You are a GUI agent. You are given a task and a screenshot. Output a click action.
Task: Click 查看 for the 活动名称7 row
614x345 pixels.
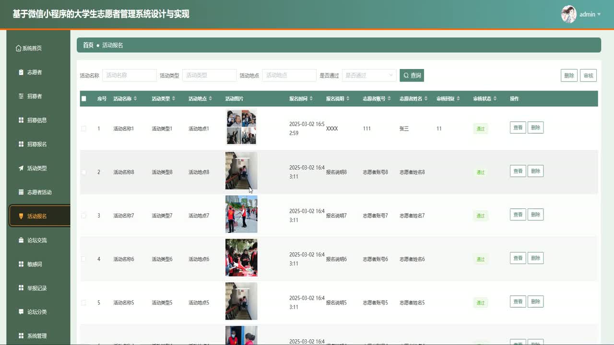tap(518, 215)
